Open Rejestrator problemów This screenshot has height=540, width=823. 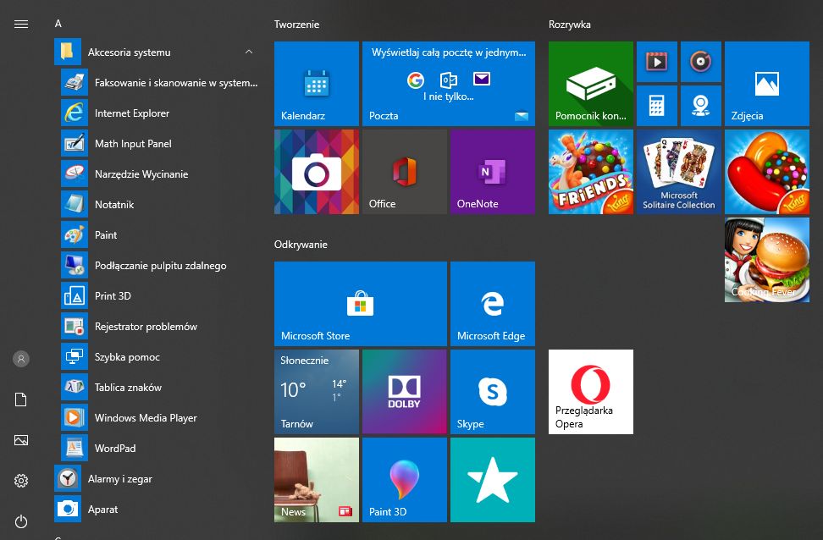[159, 326]
